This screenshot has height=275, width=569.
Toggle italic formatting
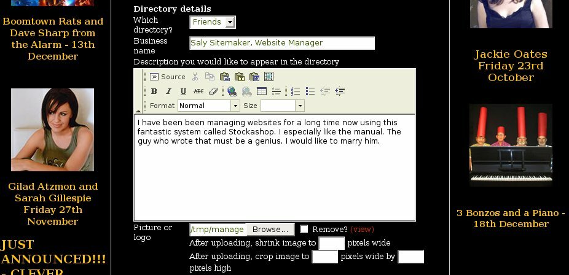click(168, 91)
